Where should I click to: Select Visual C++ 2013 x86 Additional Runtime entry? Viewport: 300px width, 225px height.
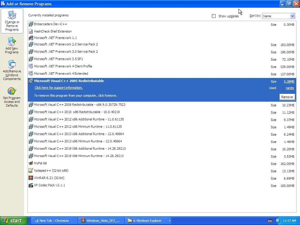pos(162,134)
